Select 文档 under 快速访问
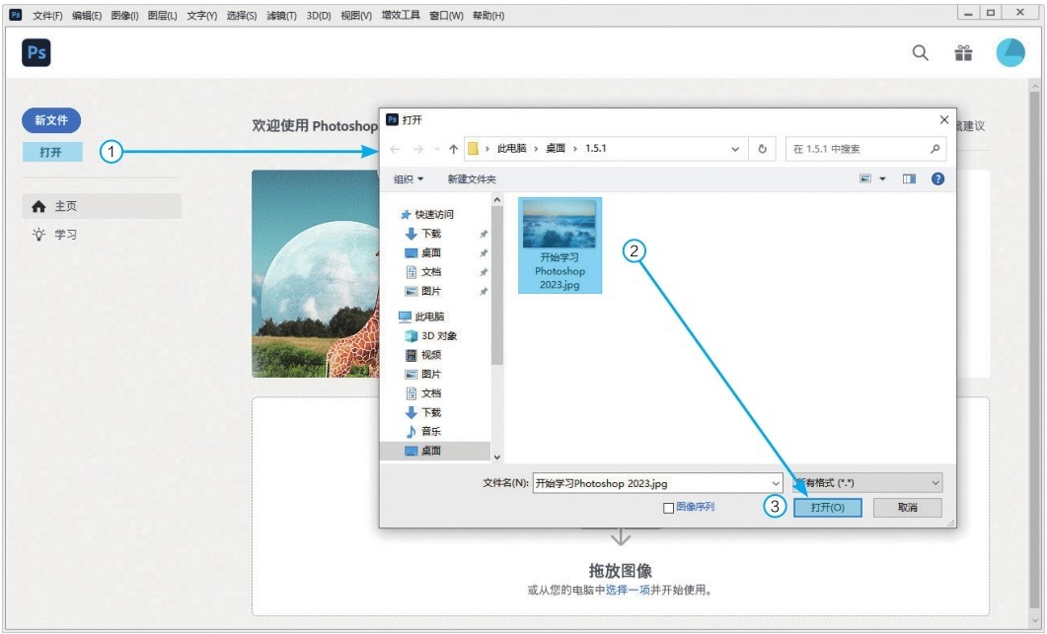 [x=423, y=271]
